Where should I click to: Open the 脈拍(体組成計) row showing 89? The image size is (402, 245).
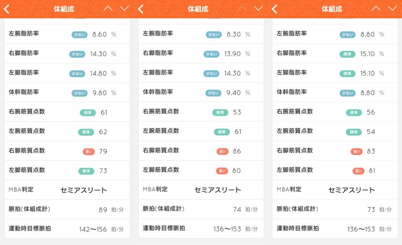click(67, 209)
